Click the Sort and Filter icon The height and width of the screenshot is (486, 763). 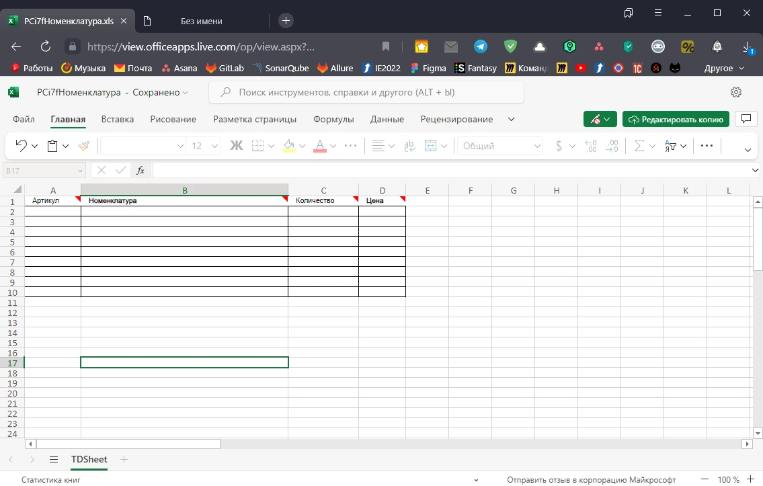[x=670, y=146]
